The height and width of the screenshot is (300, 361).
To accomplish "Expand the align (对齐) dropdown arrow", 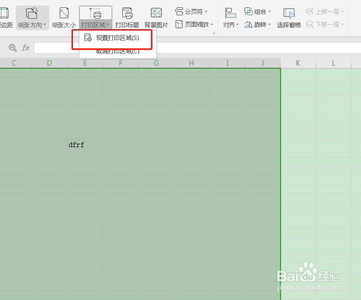I will (237, 24).
